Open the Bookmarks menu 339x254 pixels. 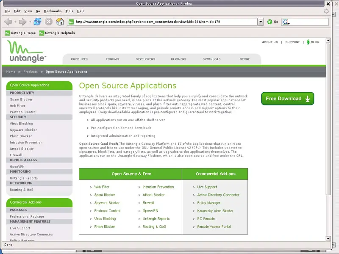tap(53, 11)
